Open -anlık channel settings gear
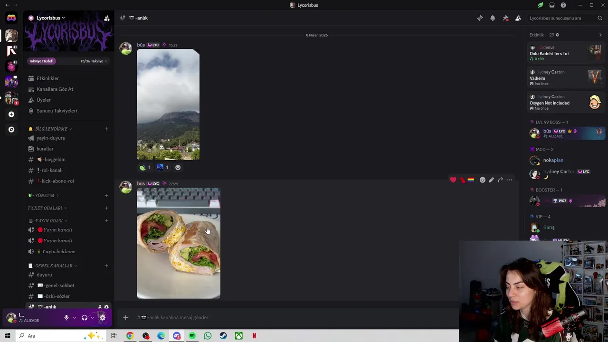Image resolution: width=608 pixels, height=342 pixels. coord(106,307)
